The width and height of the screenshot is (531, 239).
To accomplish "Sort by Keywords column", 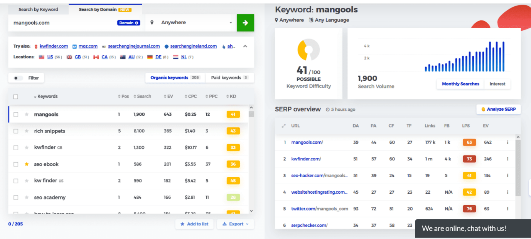I will (x=46, y=96).
